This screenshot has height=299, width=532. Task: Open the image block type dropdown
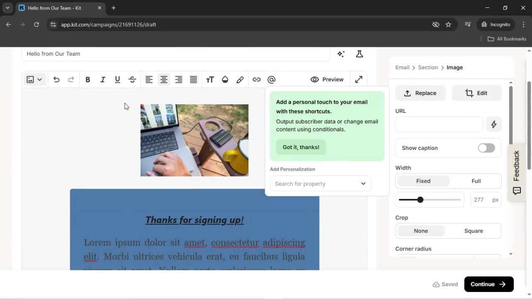(39, 79)
